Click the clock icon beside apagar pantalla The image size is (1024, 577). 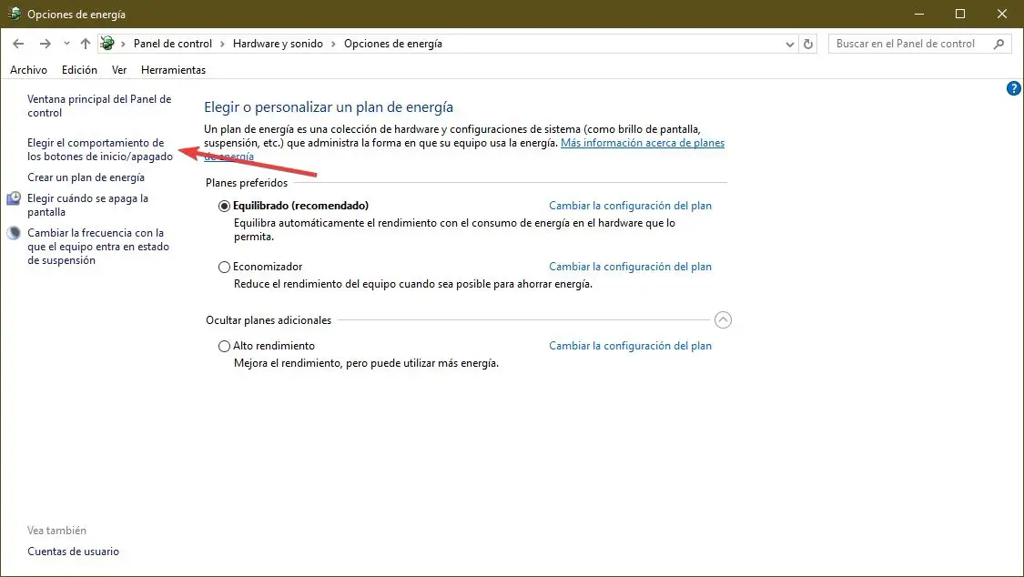14,198
